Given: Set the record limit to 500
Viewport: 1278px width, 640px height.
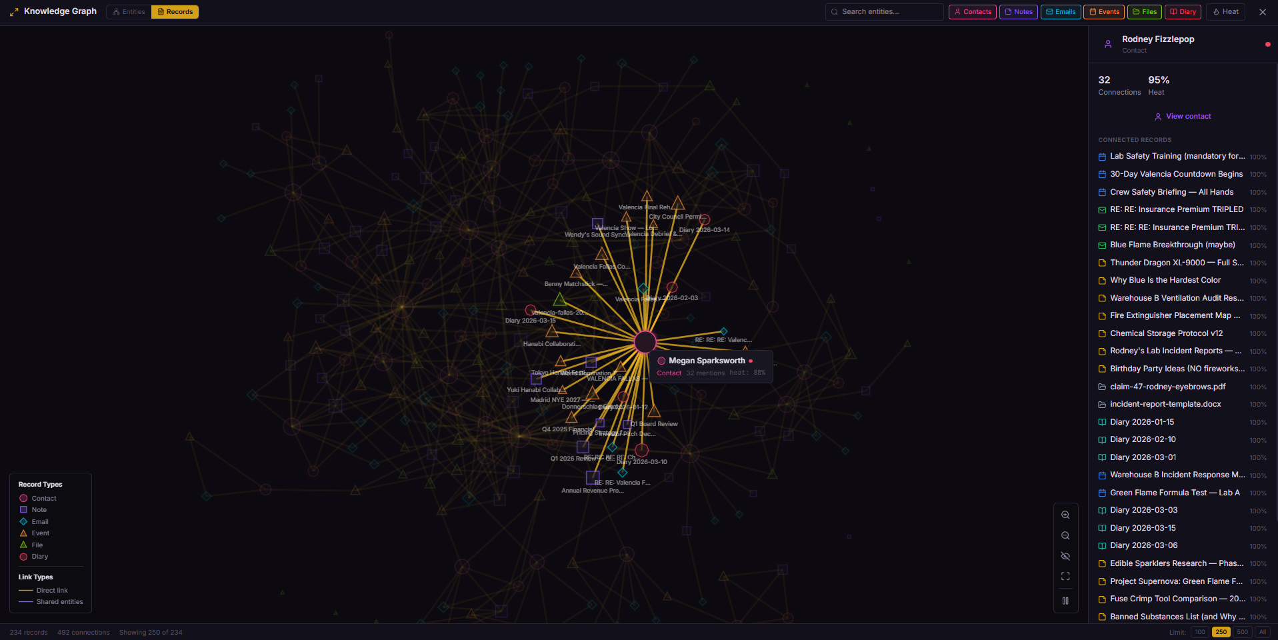Looking at the screenshot, I should click(1241, 631).
